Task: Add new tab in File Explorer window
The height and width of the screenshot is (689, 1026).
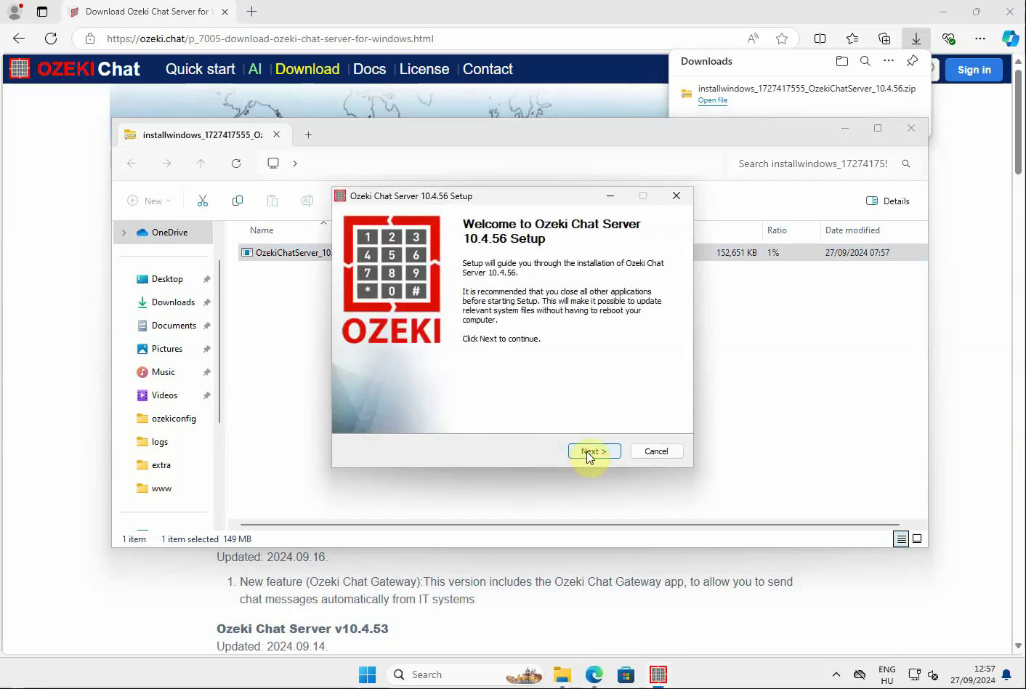Action: pos(308,134)
